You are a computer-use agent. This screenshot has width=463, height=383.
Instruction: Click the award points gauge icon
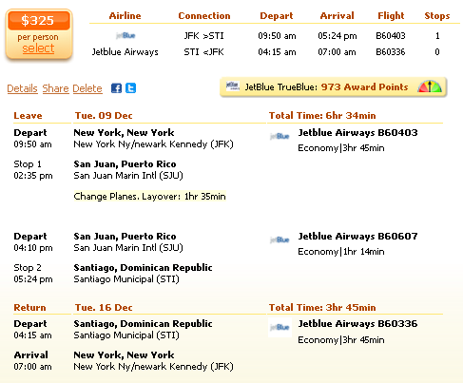(x=430, y=86)
